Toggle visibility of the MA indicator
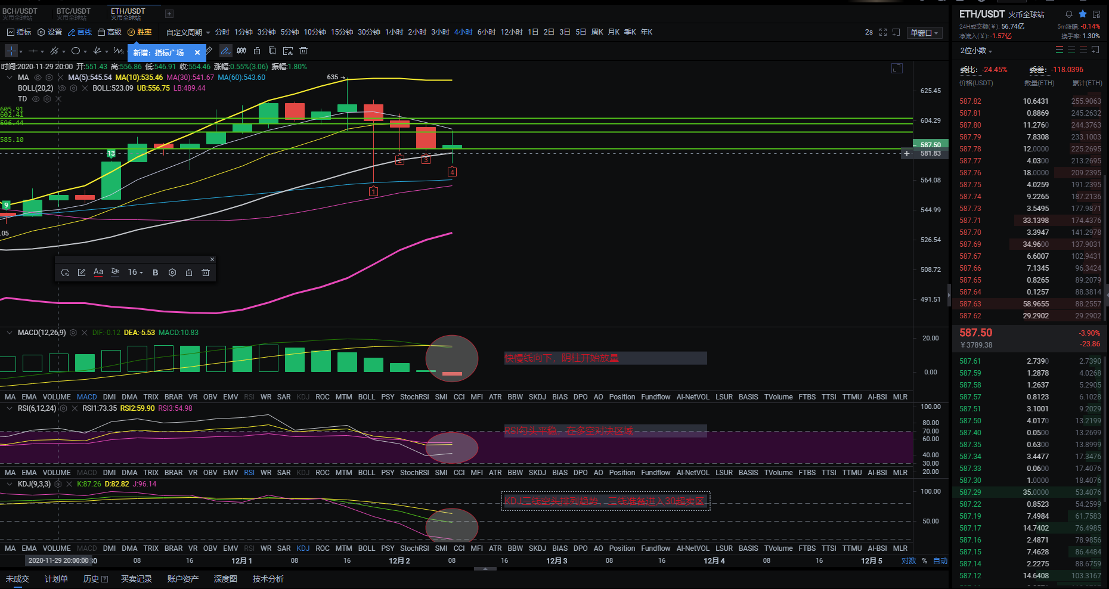This screenshot has width=1109, height=589. tap(38, 77)
